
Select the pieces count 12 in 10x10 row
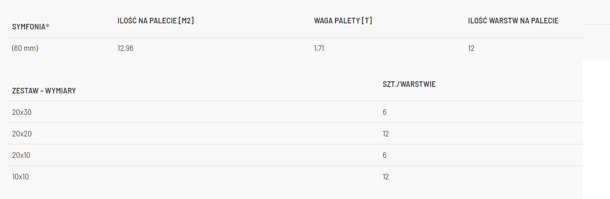pyautogui.click(x=386, y=177)
